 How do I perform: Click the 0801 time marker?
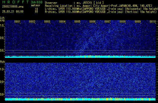(17, 22)
